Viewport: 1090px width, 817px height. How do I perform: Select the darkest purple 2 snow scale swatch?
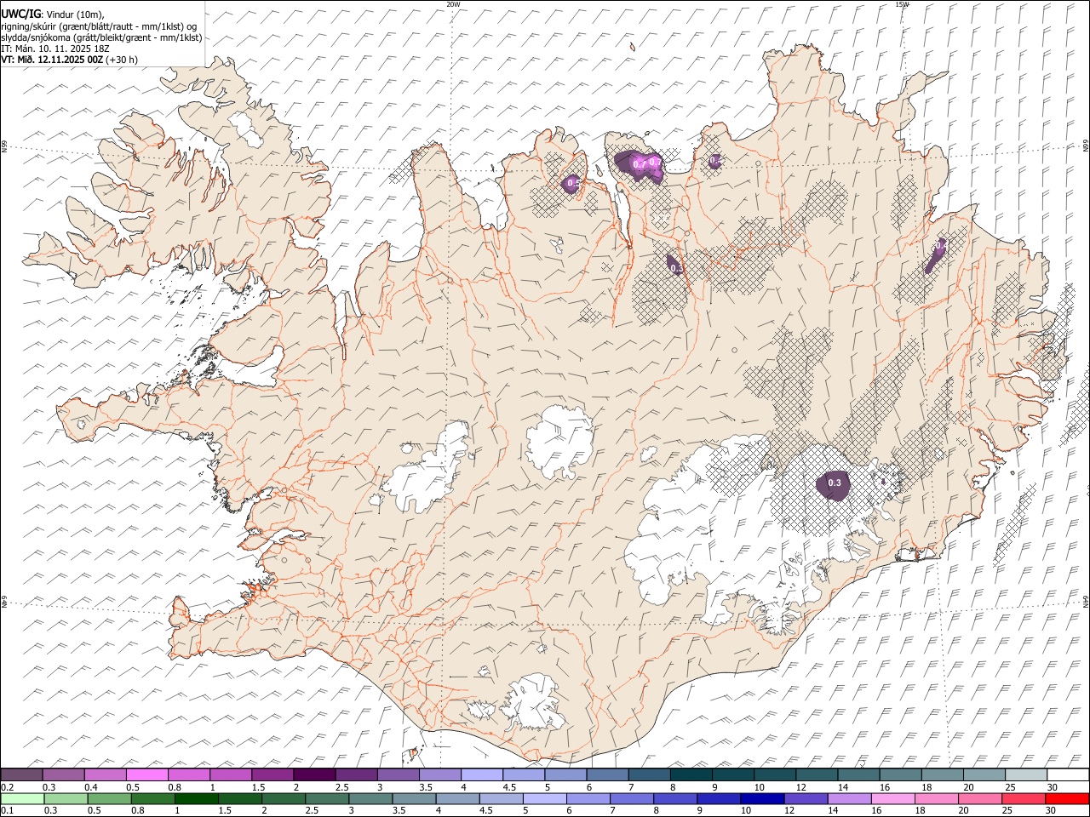[x=314, y=774]
